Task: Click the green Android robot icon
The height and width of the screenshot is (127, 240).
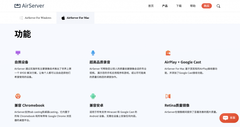Action: click(93, 96)
